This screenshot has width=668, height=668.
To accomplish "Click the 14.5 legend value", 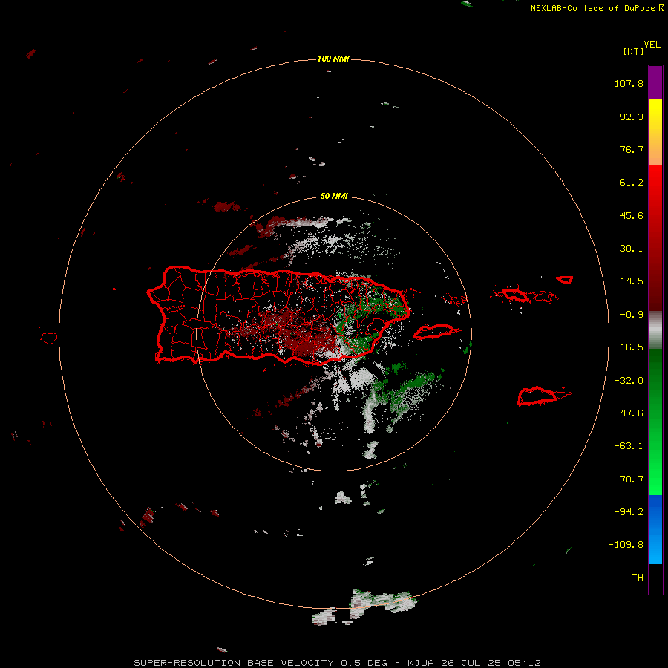I will (x=632, y=281).
